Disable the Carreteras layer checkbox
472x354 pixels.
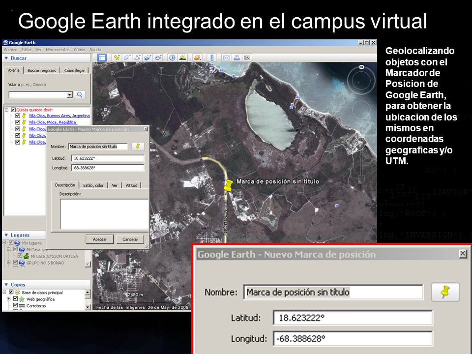point(15,305)
